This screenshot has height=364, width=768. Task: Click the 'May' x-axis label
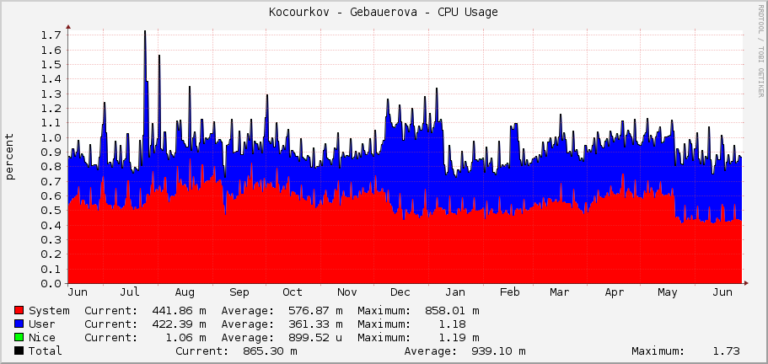(668, 292)
